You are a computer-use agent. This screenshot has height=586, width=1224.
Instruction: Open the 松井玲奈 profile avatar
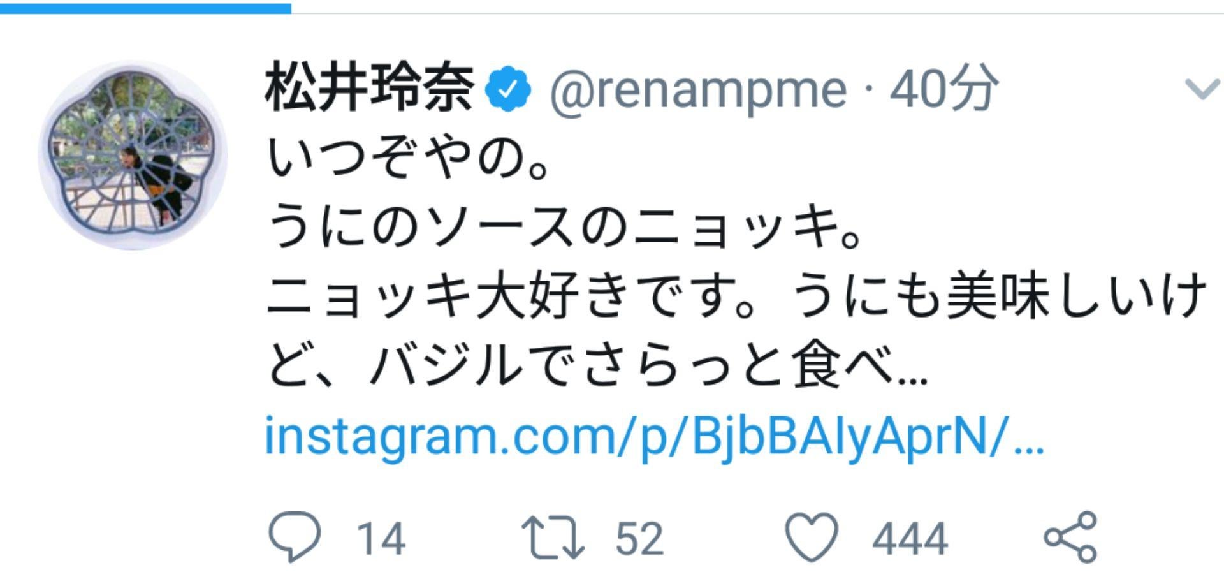(x=133, y=155)
